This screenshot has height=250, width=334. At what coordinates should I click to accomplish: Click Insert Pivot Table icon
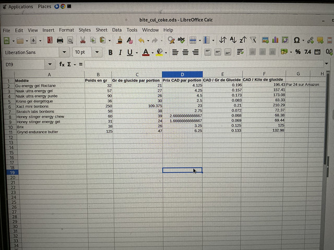pyautogui.click(x=285, y=40)
